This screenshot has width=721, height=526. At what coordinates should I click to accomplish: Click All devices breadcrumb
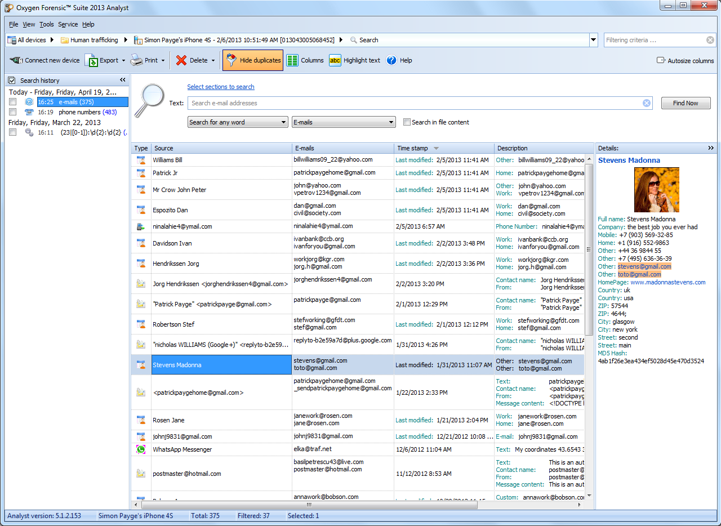coord(26,40)
